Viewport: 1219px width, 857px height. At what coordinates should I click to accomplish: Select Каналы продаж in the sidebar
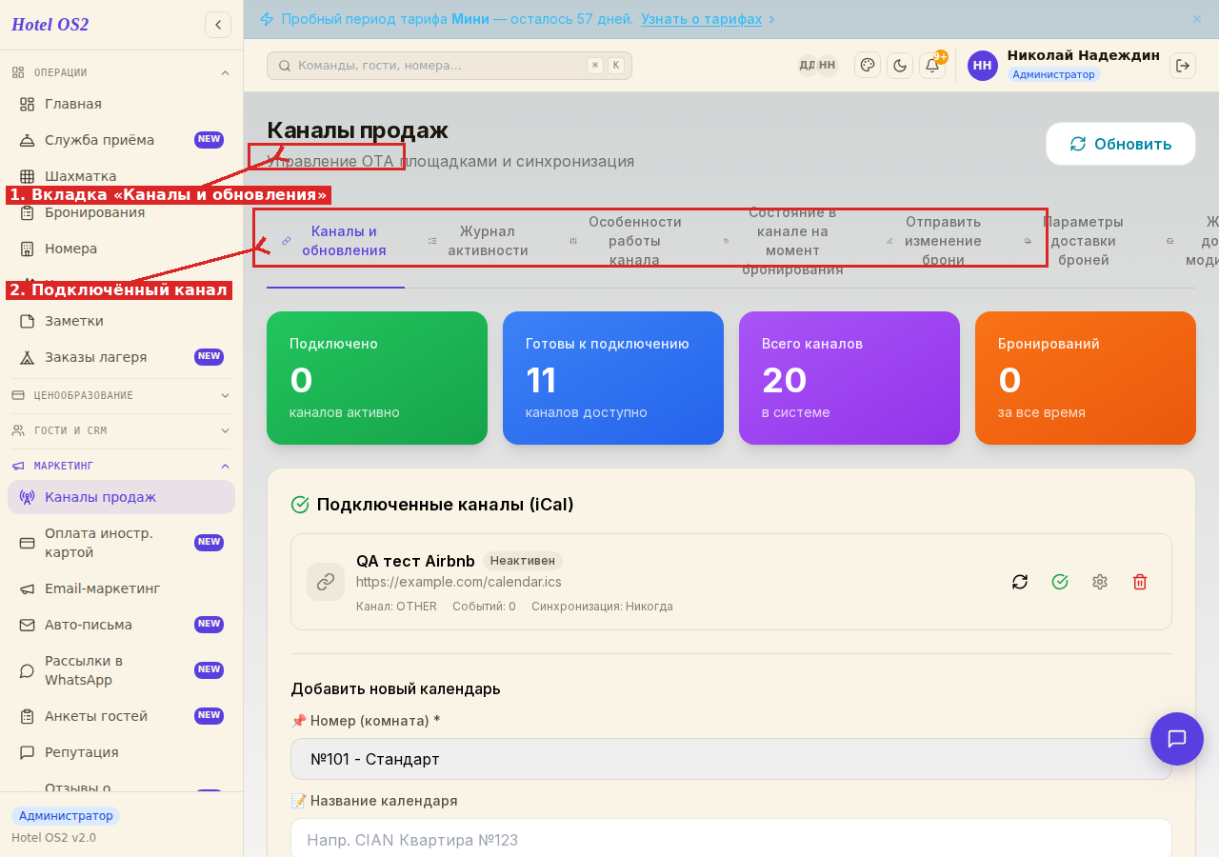click(x=121, y=497)
